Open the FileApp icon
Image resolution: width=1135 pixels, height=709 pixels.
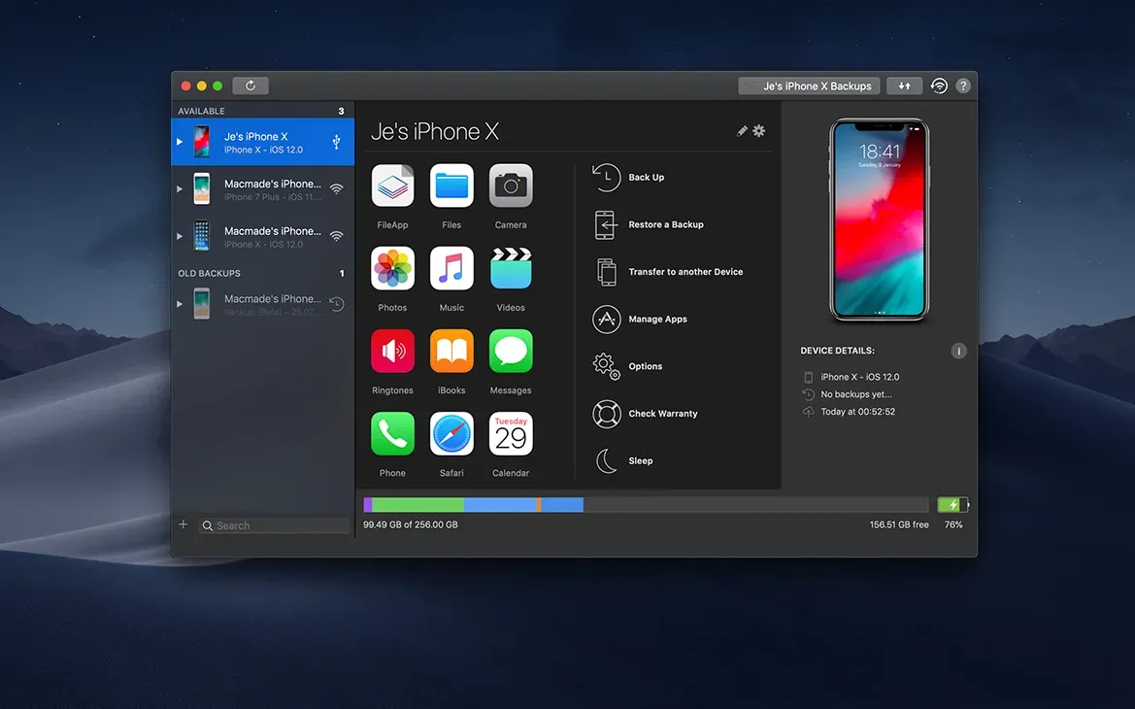(392, 186)
